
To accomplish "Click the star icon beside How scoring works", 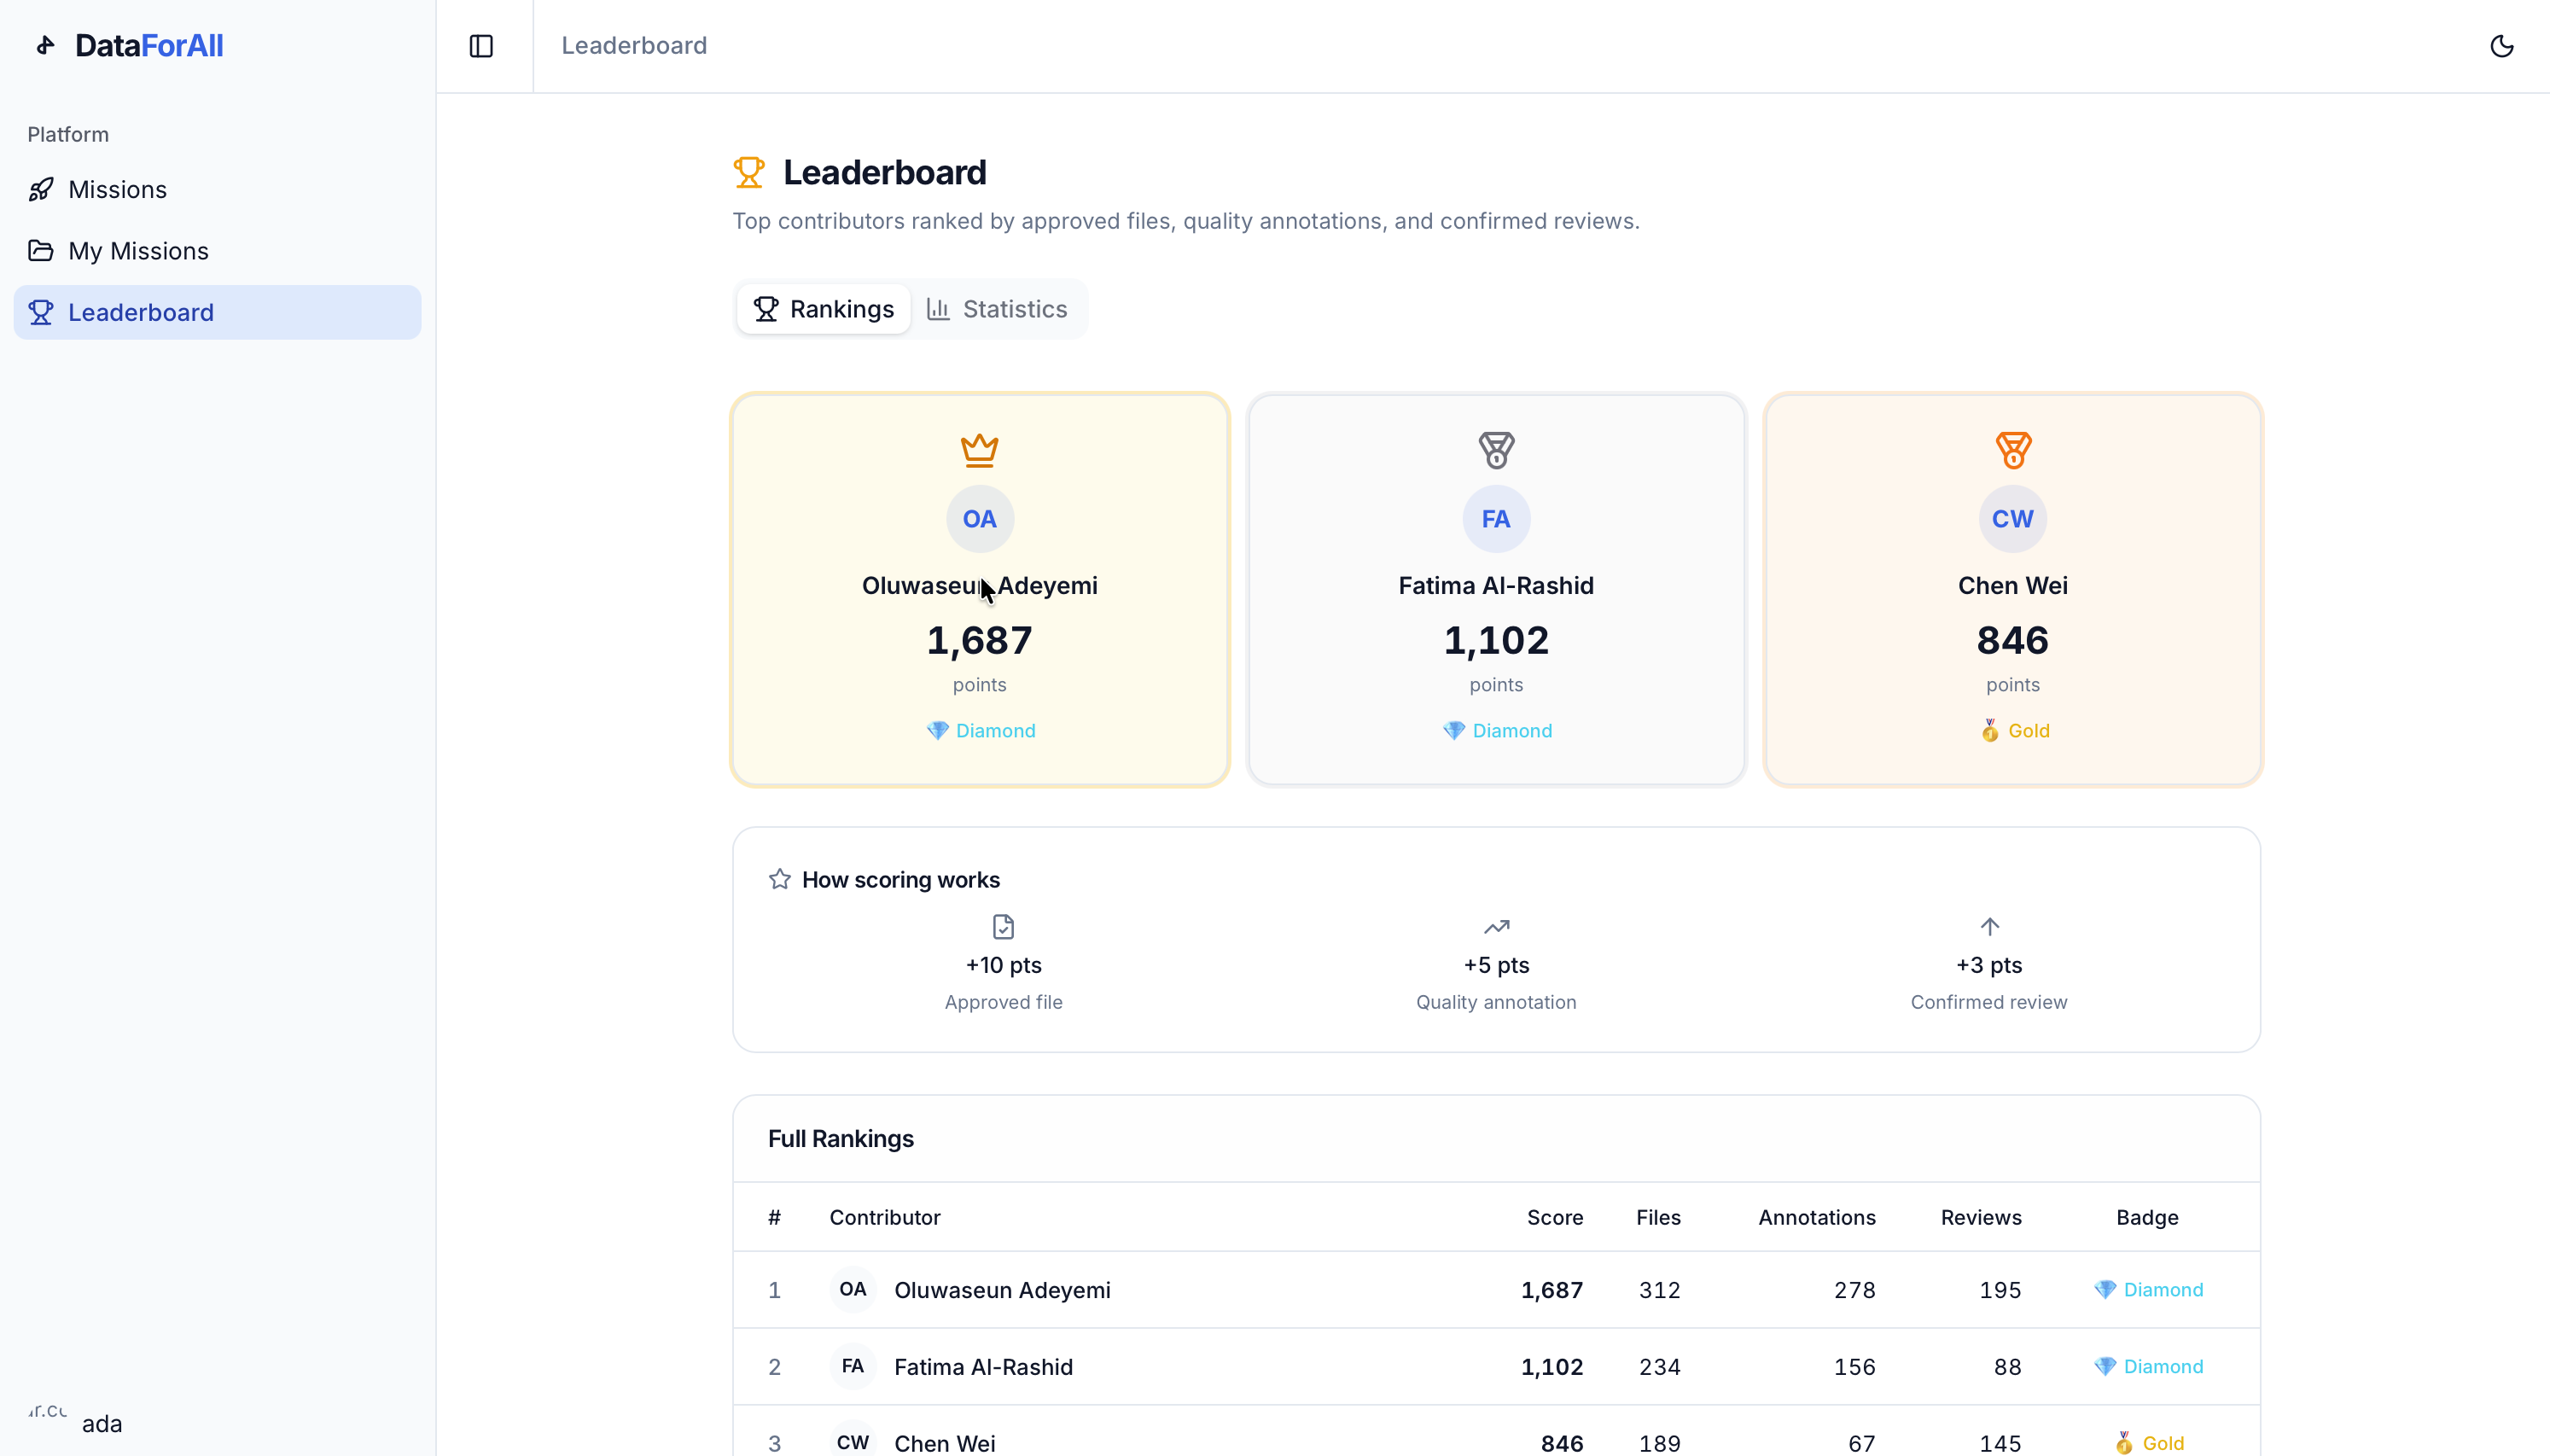I will (780, 879).
